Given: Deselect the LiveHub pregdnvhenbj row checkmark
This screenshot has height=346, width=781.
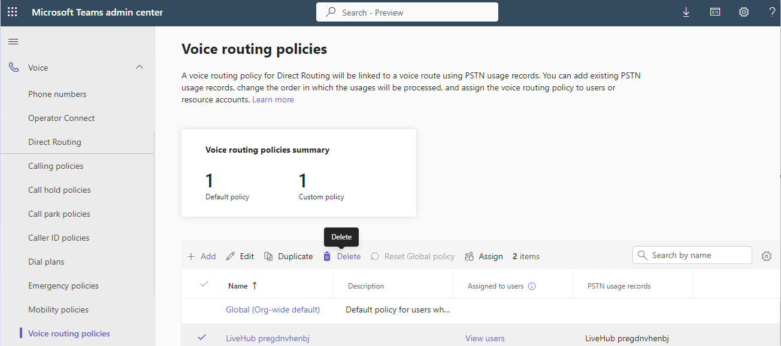Looking at the screenshot, I should tap(202, 338).
